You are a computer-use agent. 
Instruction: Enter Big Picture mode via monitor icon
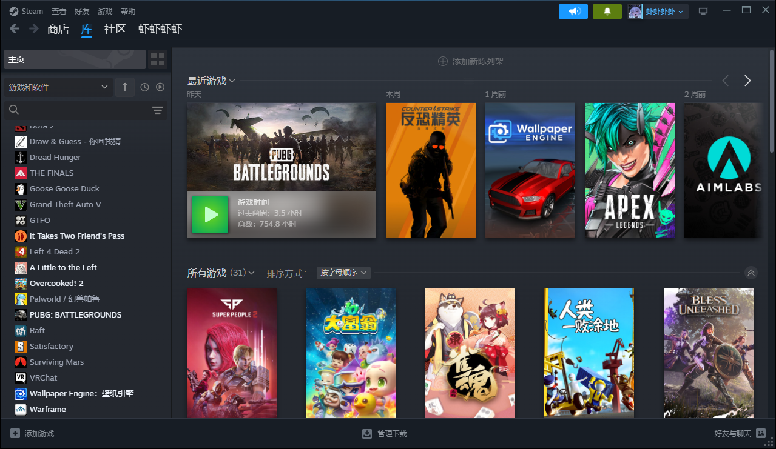(x=703, y=12)
